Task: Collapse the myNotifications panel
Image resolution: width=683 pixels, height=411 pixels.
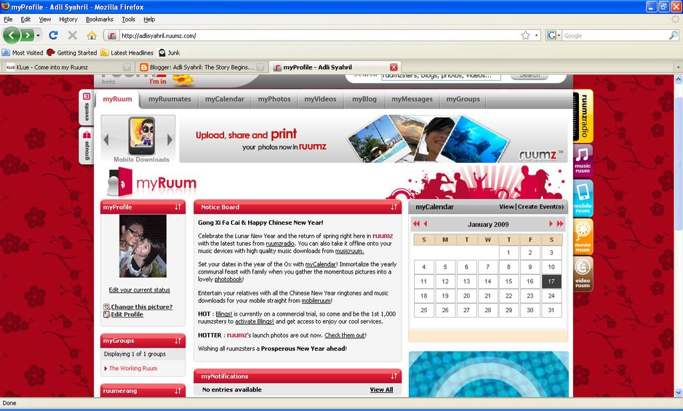Action: [394, 376]
